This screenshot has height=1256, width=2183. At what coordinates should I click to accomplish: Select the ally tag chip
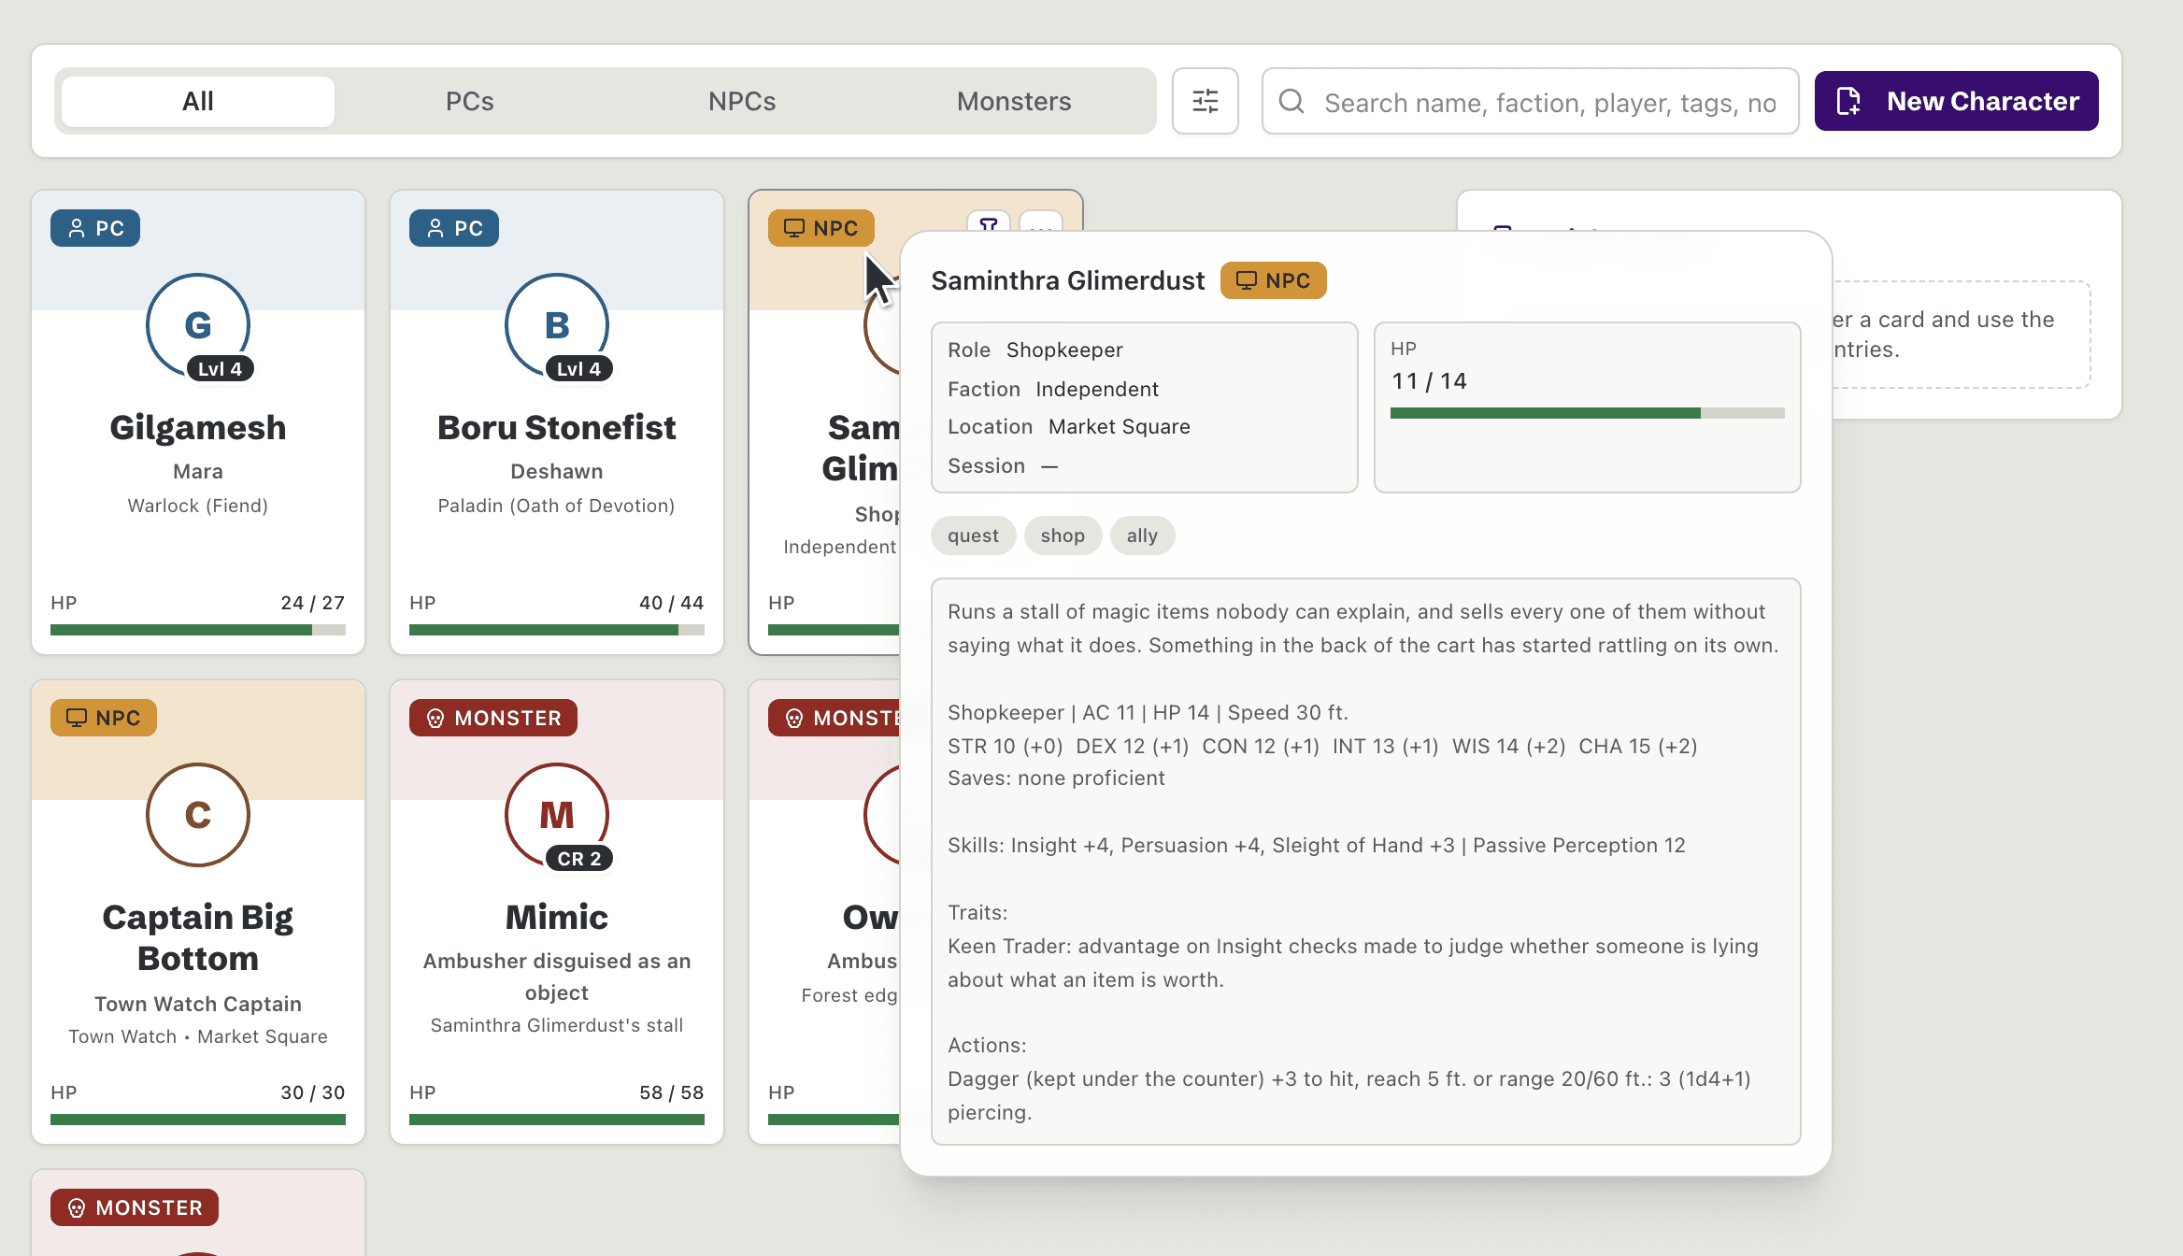pyautogui.click(x=1142, y=535)
